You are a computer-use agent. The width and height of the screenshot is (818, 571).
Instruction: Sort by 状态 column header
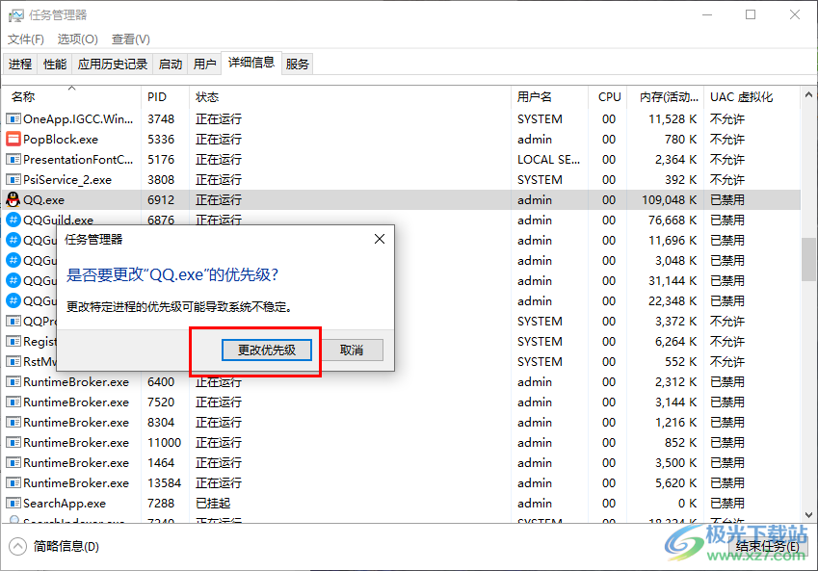350,97
